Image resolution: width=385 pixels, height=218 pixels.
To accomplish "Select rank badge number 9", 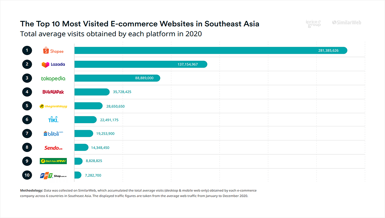I will point(27,161).
